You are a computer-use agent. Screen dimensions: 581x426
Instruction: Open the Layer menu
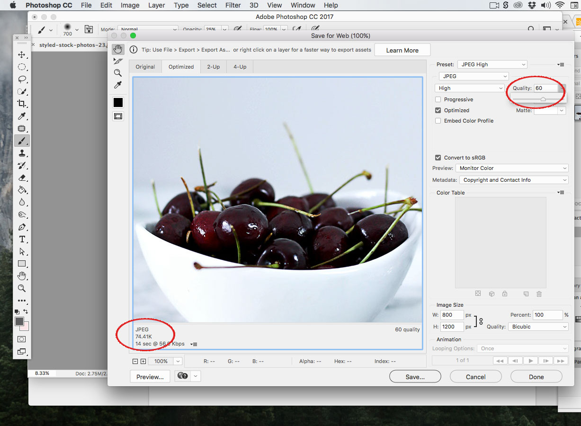click(x=156, y=5)
